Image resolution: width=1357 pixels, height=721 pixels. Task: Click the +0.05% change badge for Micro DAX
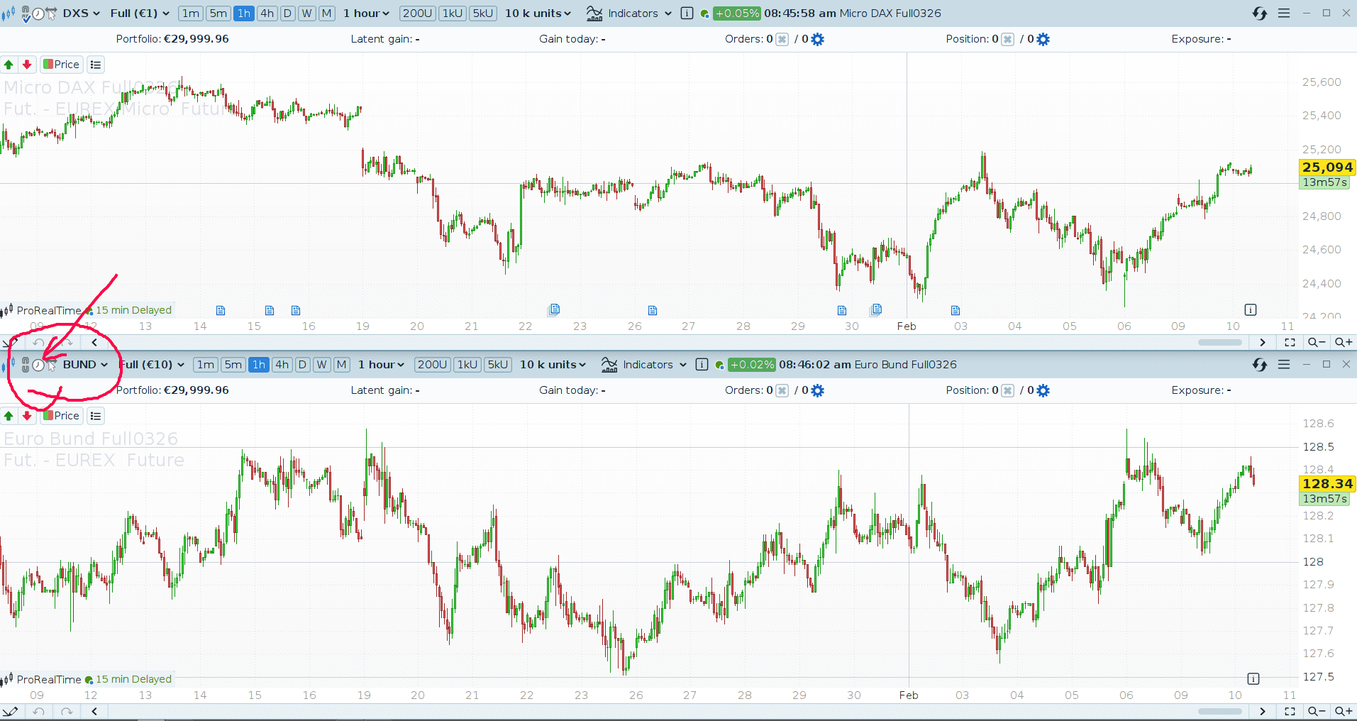click(x=737, y=13)
